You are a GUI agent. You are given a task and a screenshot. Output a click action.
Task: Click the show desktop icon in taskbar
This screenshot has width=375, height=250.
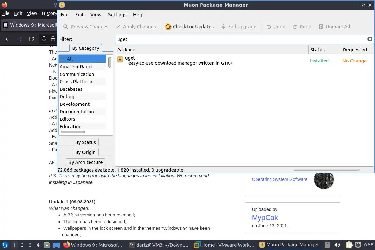[x=56, y=245]
